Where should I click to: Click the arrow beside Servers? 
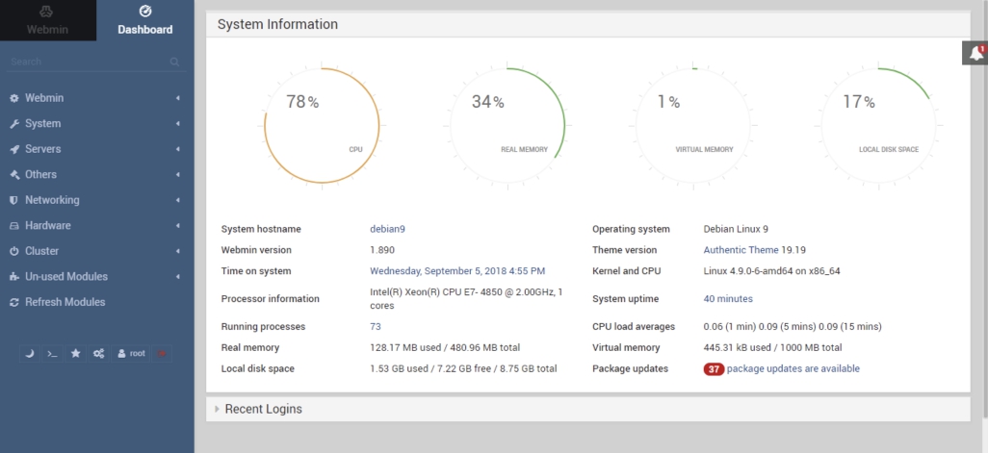click(x=178, y=149)
